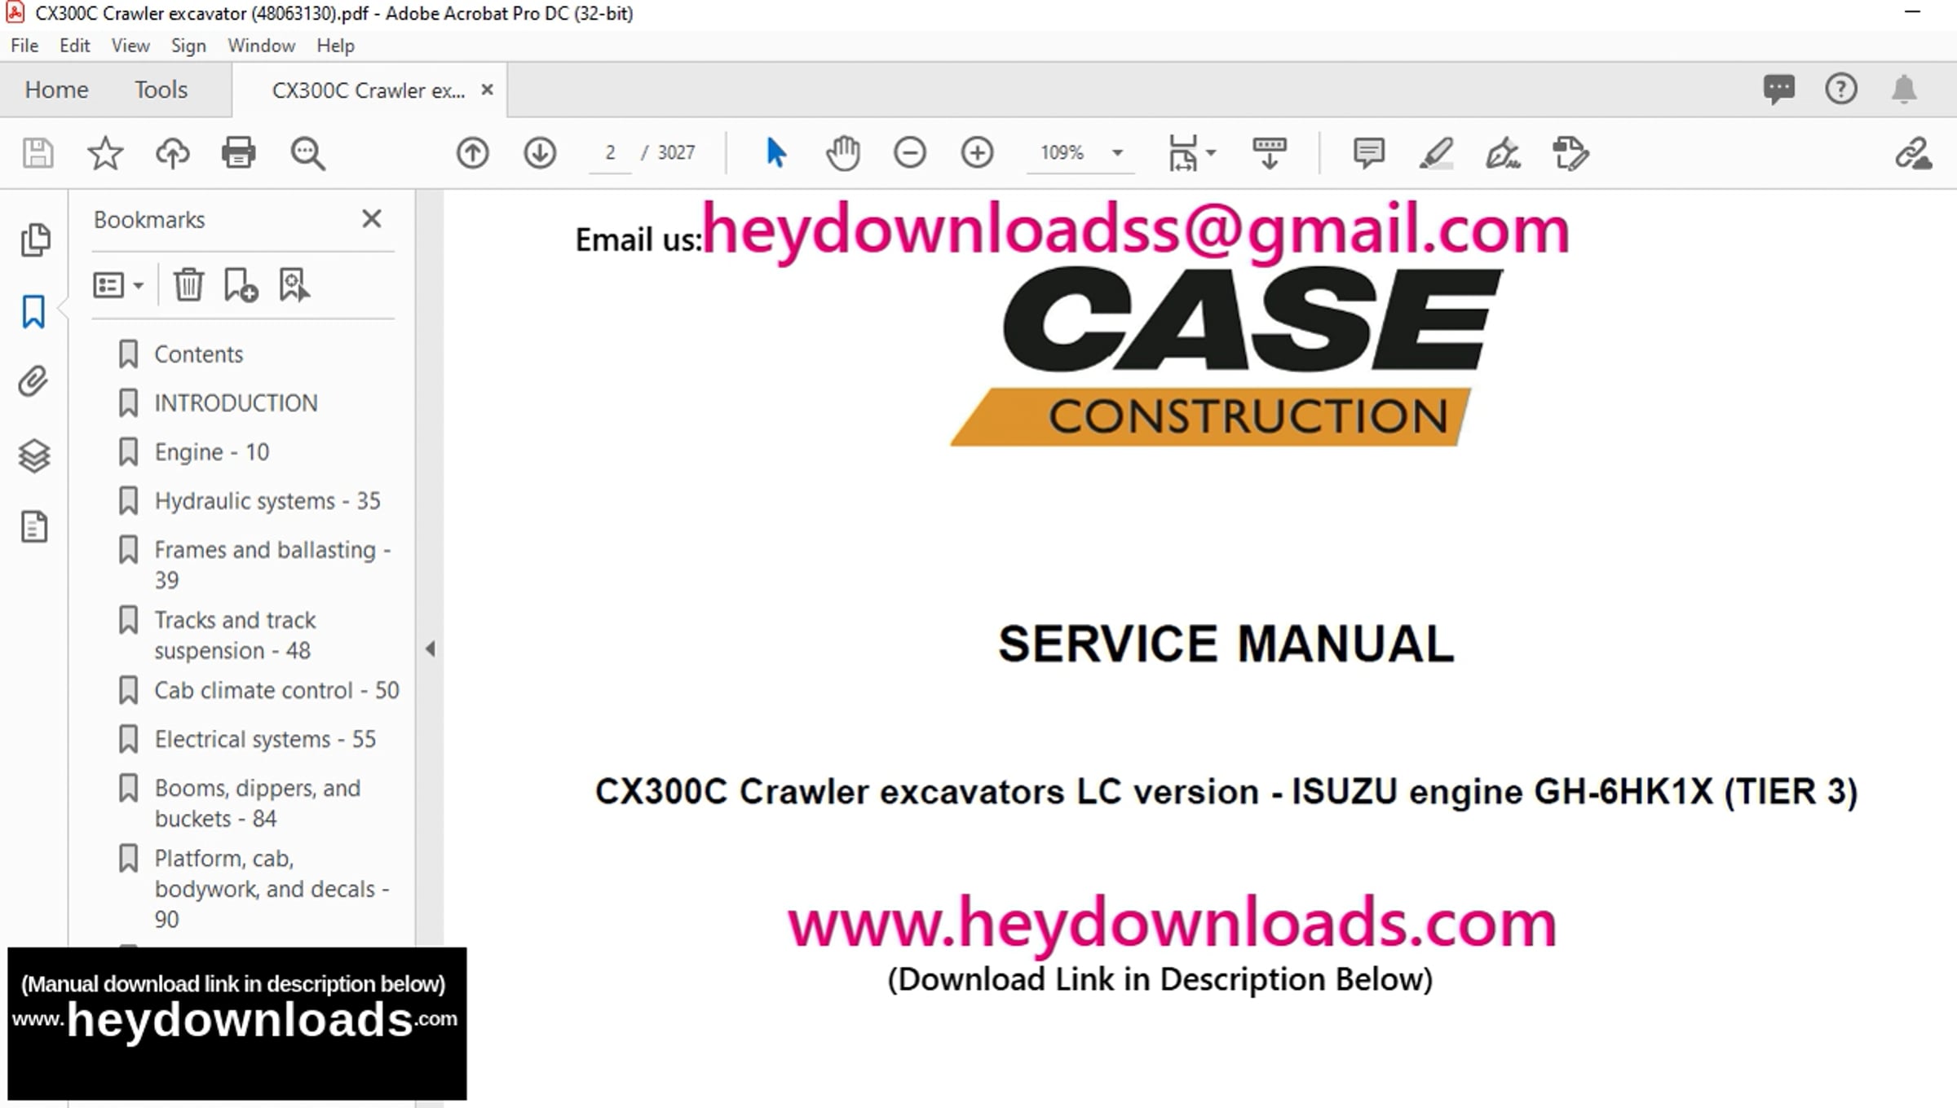Collapse the navigation pane using the side arrow

click(430, 649)
